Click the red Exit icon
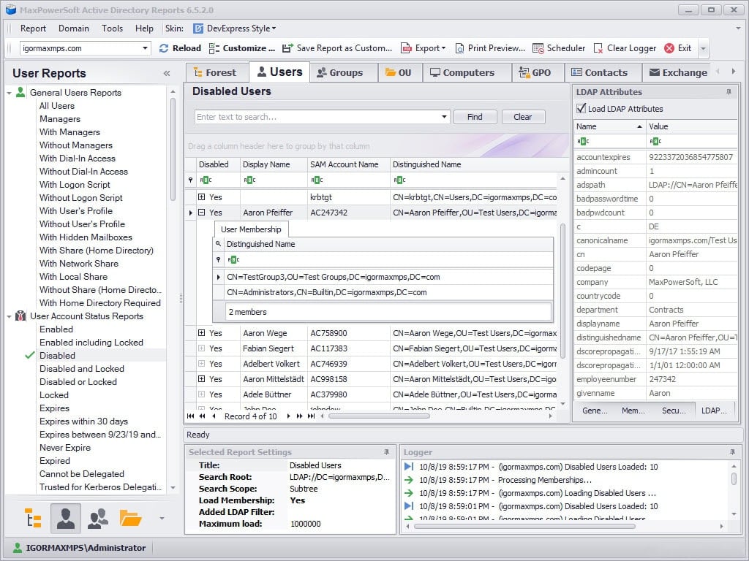Viewport: 749px width, 561px height. point(669,48)
